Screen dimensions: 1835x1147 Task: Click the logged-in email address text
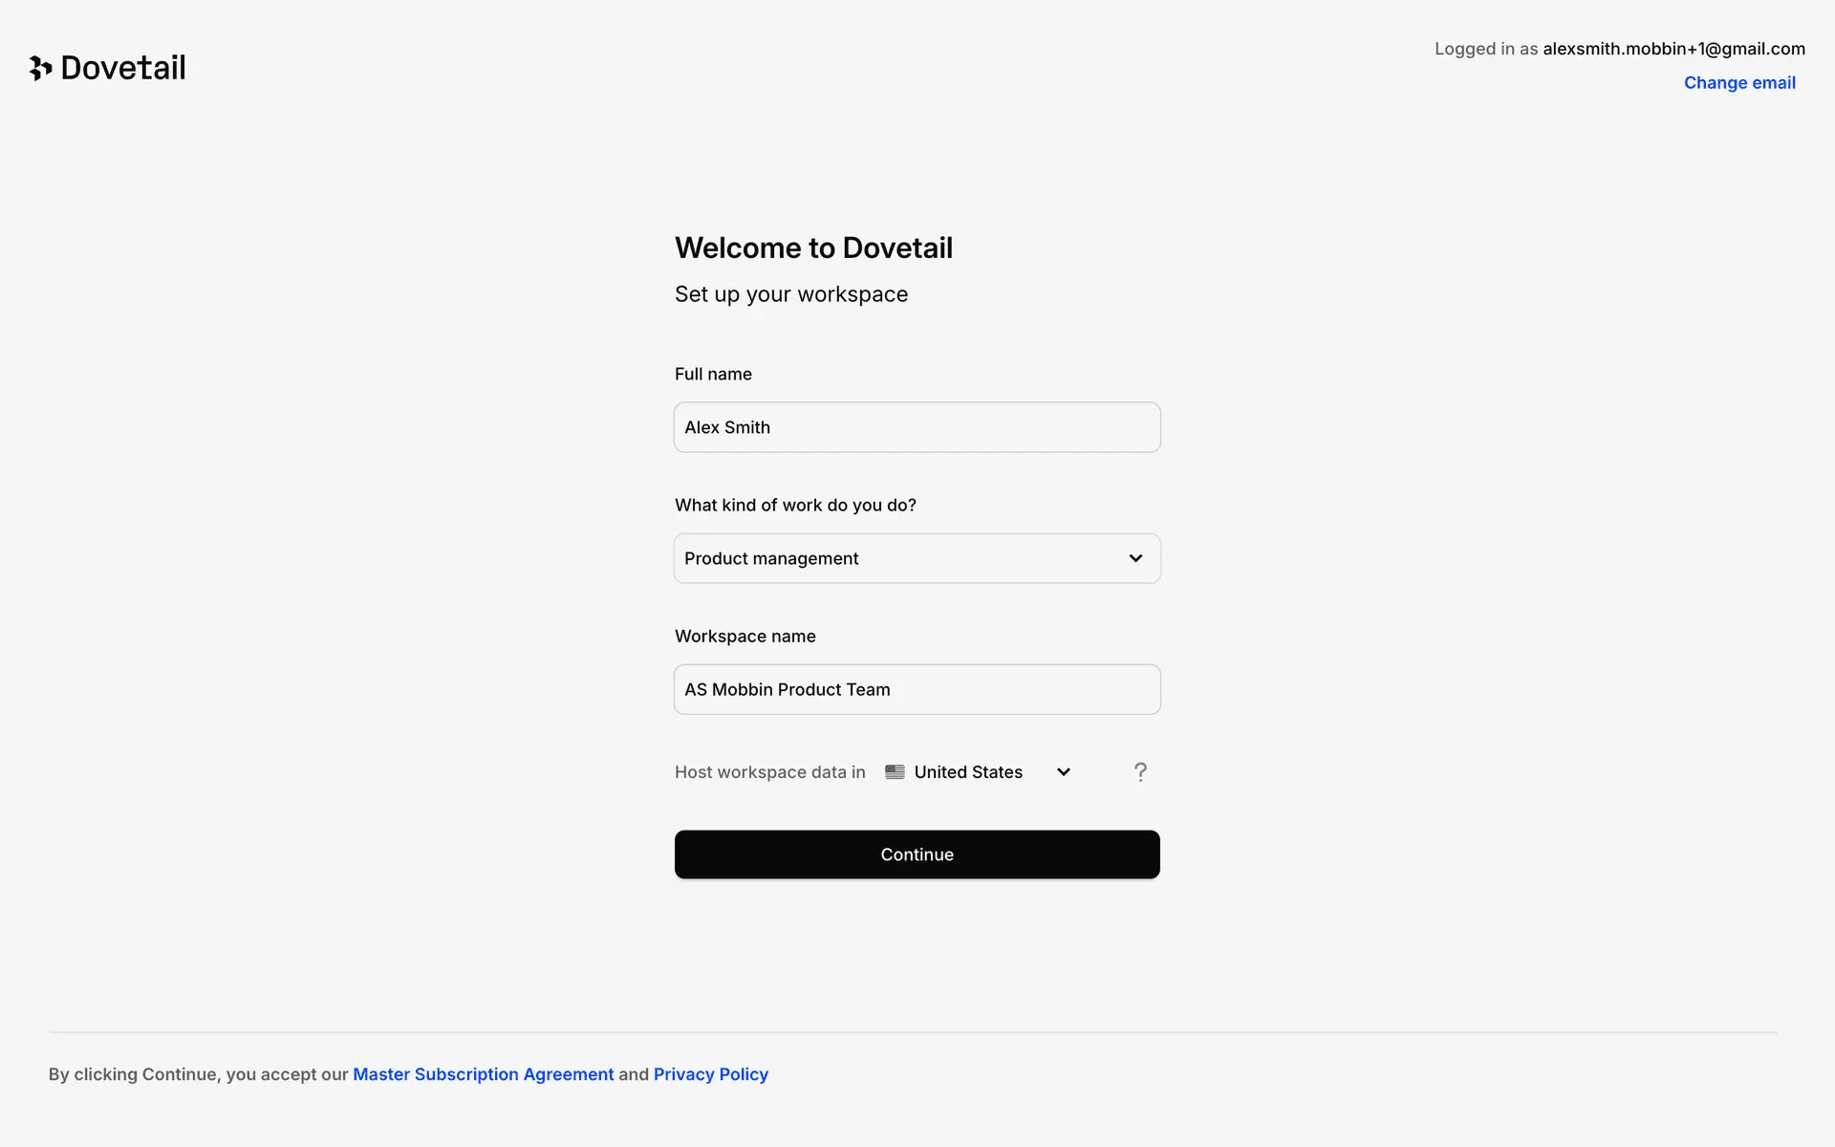(x=1673, y=49)
